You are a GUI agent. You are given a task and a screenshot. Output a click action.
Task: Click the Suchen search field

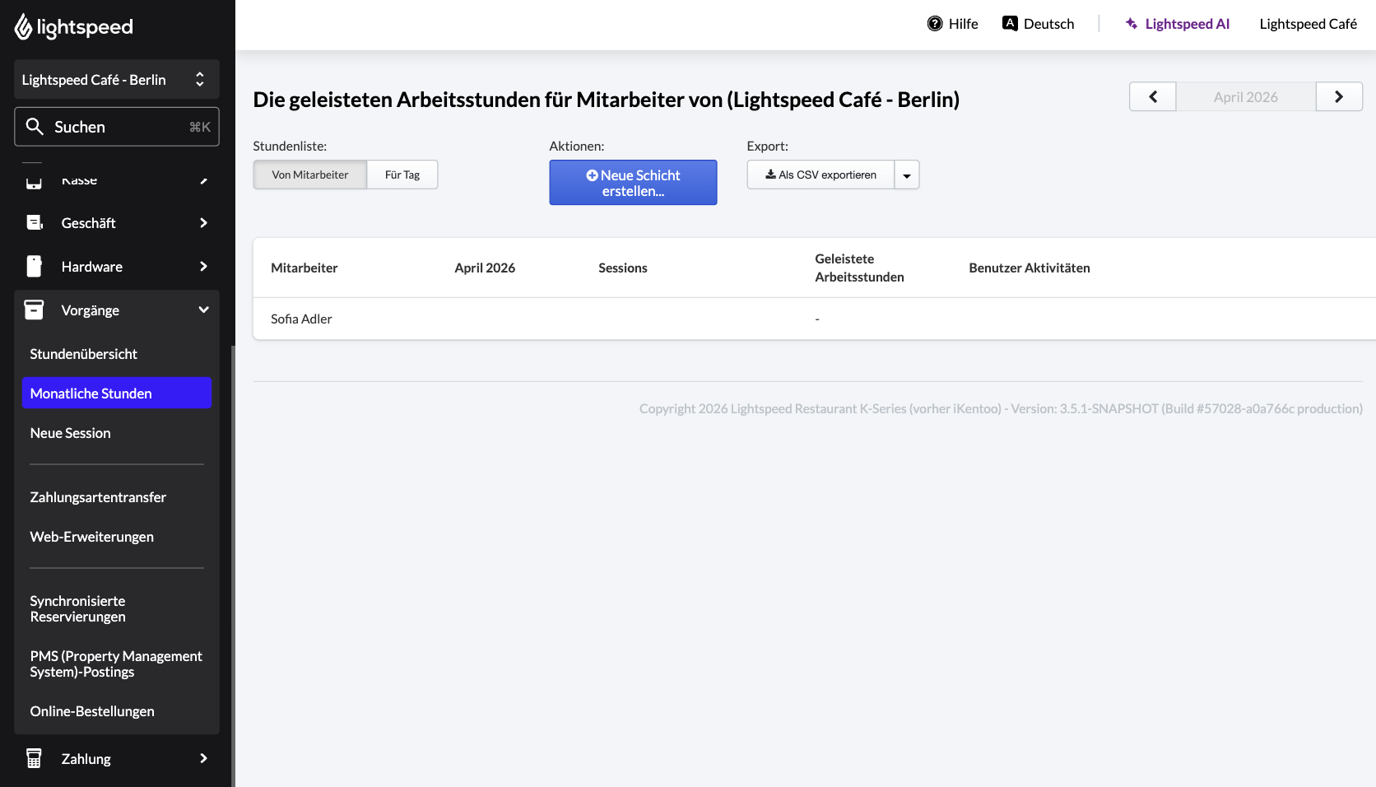tap(117, 127)
